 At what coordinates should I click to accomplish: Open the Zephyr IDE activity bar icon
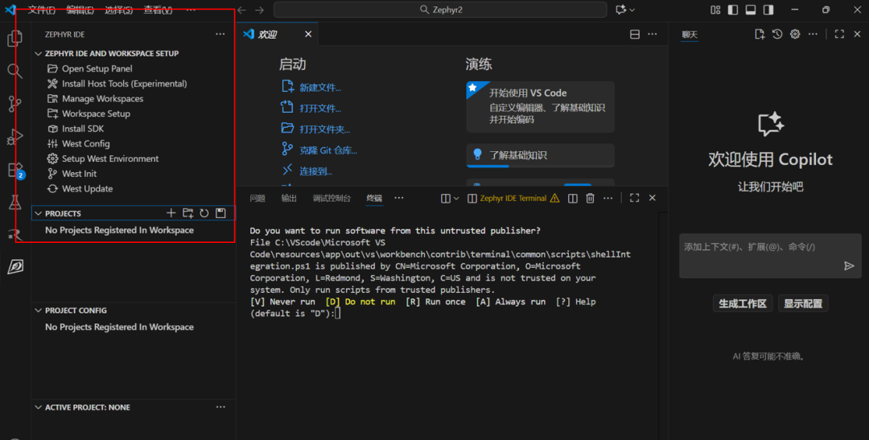[x=14, y=267]
